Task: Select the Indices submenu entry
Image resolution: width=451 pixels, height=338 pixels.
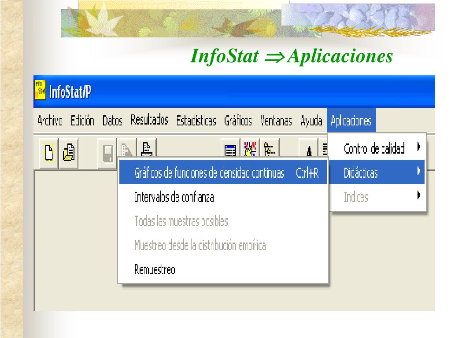Action: point(377,197)
